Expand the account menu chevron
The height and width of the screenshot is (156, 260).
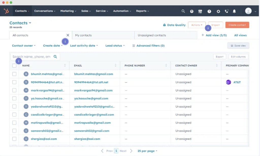(x=255, y=11)
